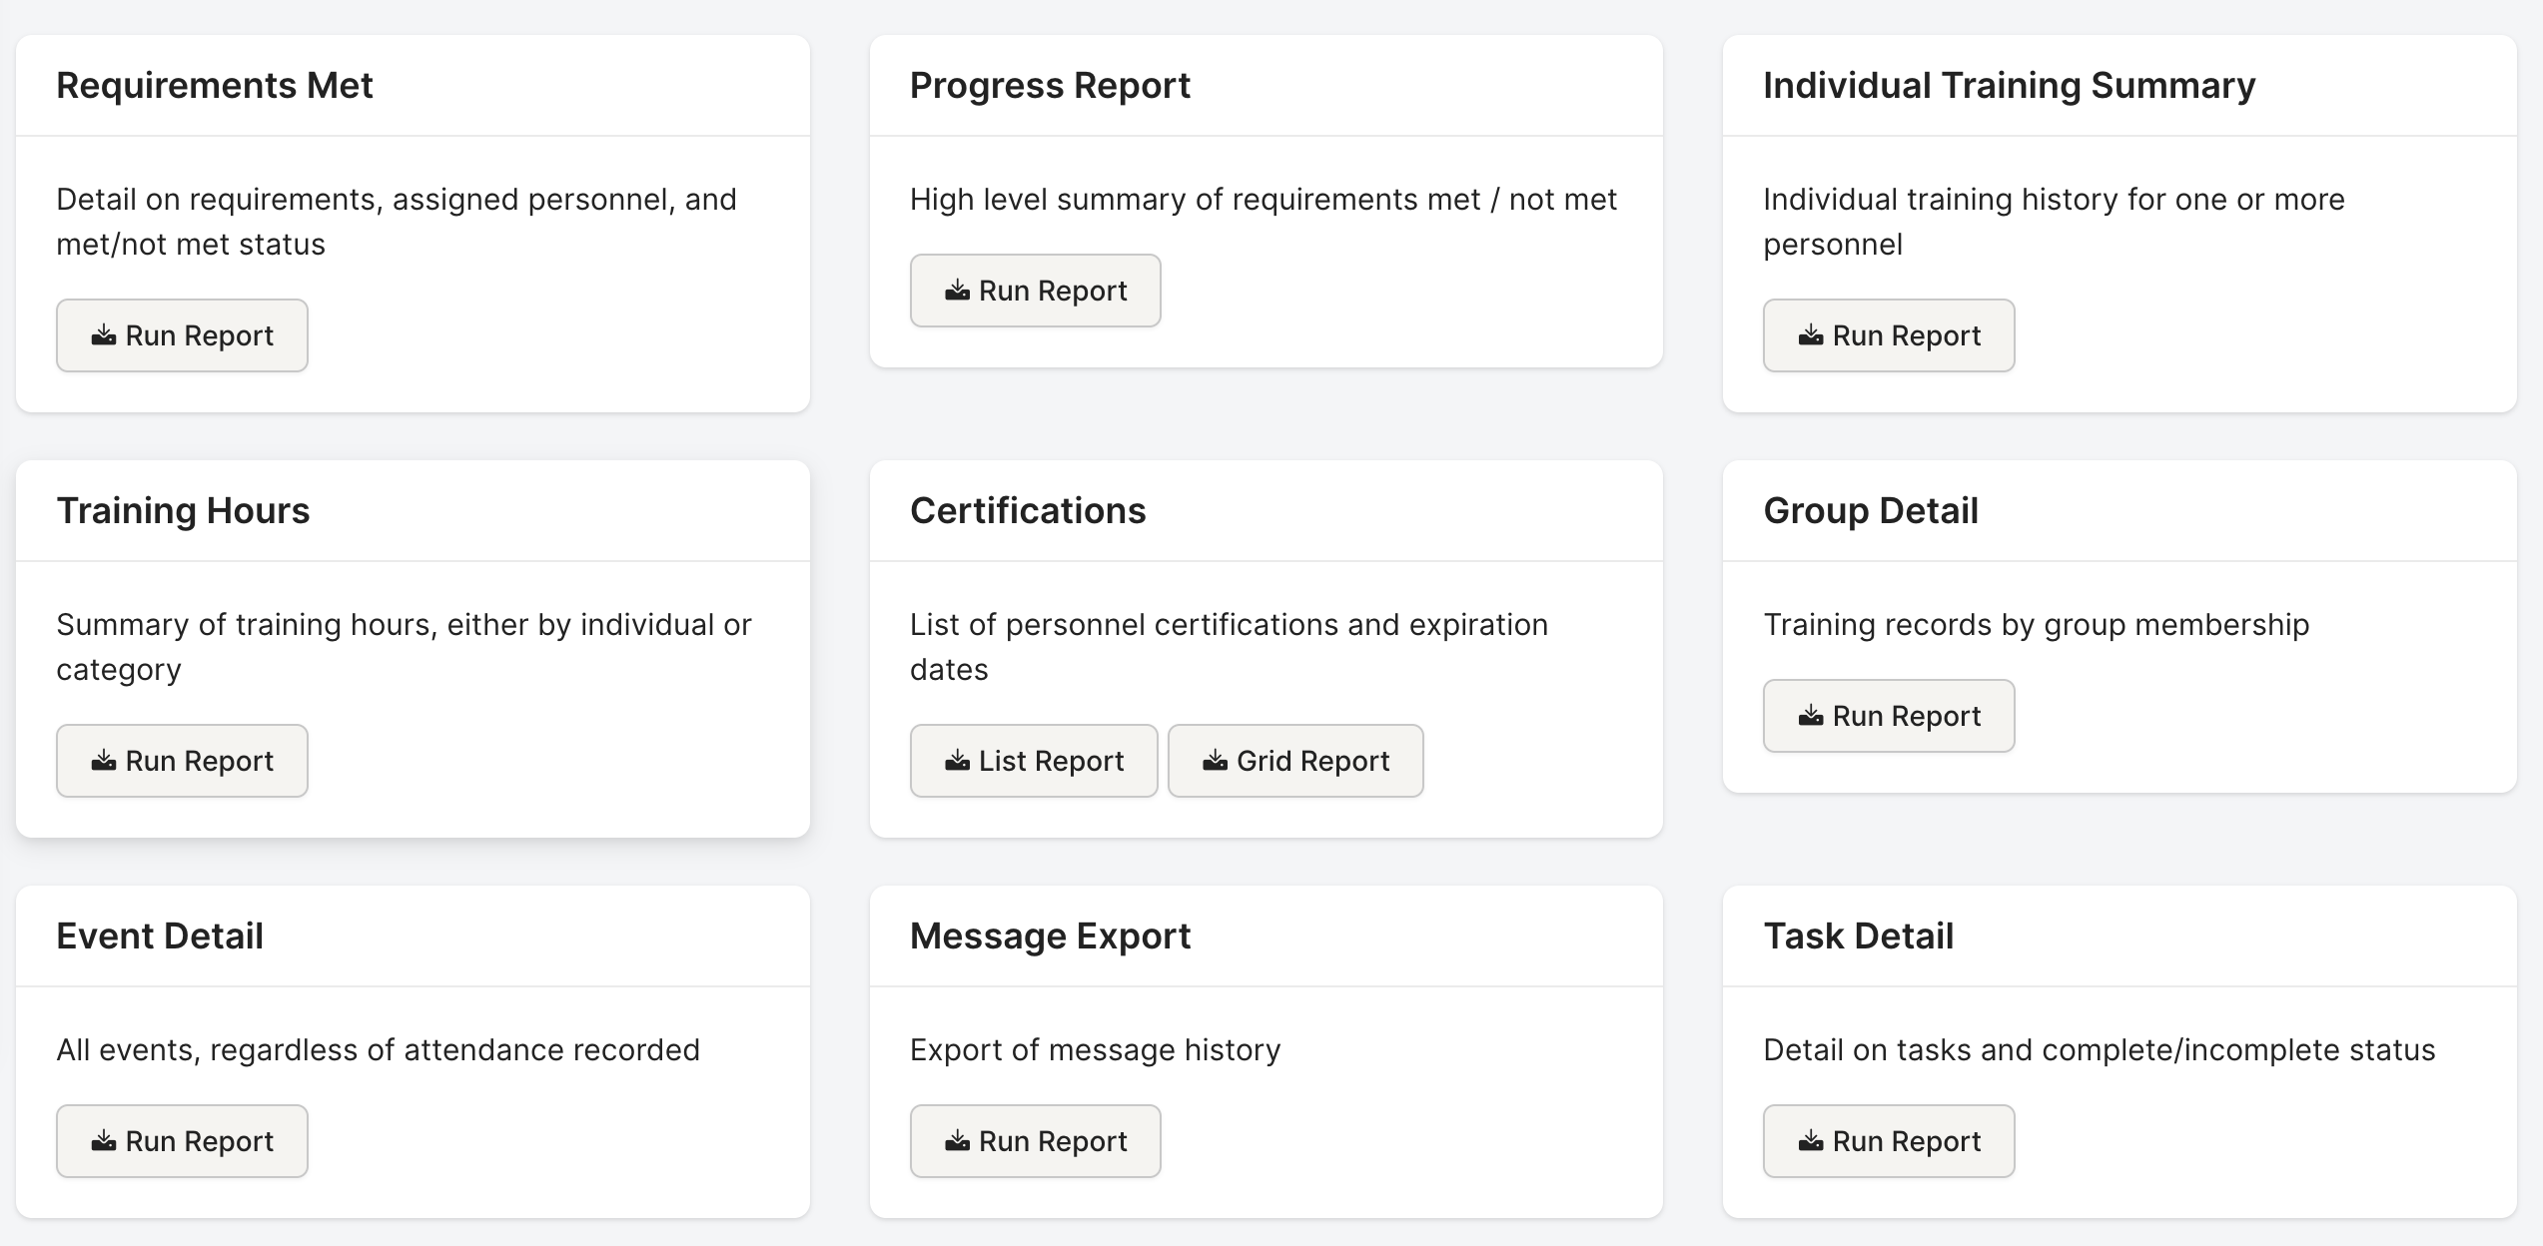Open the Certifications List Report
The width and height of the screenshot is (2543, 1246).
click(1034, 761)
